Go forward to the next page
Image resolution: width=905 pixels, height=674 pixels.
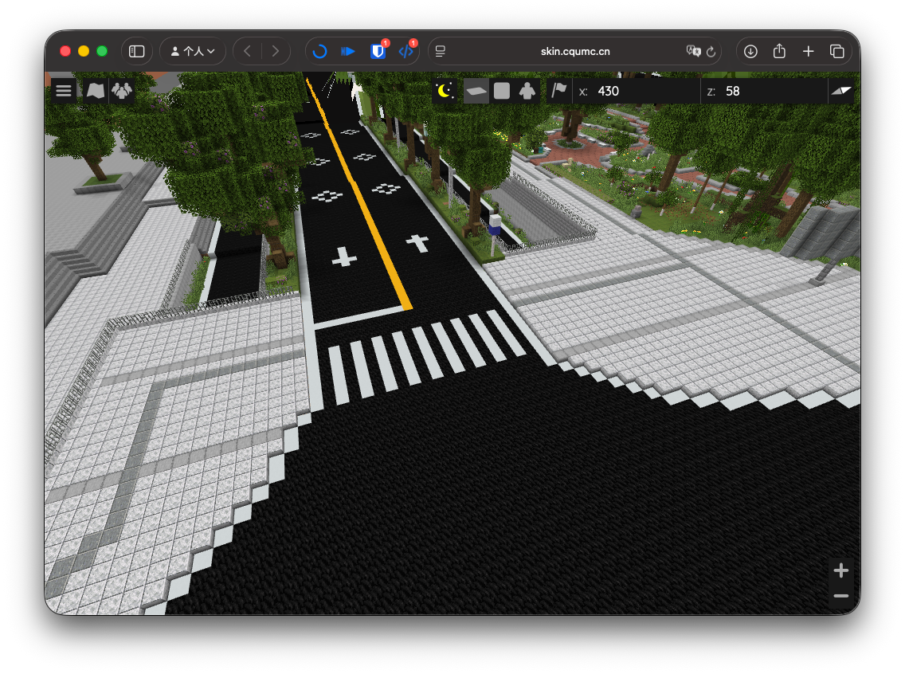click(276, 51)
